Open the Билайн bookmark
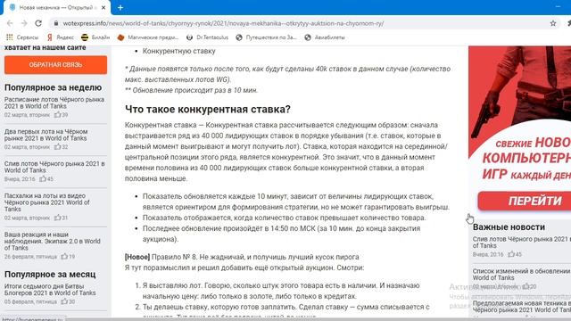Image resolution: width=571 pixels, height=321 pixels. click(x=95, y=37)
